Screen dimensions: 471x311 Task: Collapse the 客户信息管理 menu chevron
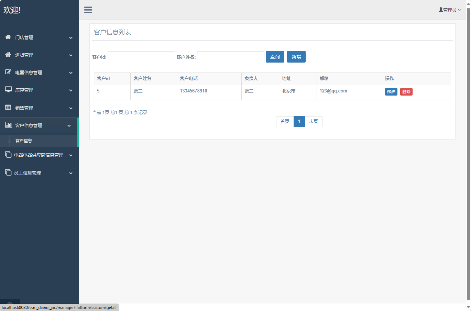click(69, 126)
